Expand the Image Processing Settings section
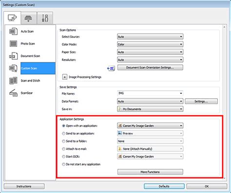 [65, 77]
